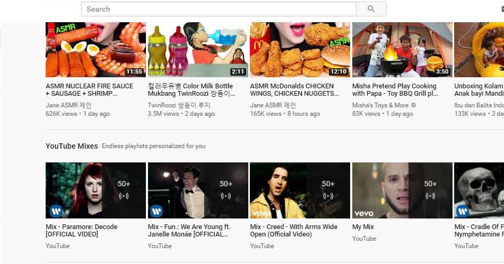This screenshot has height=264, width=504.
Task: Click Mix - Fun.: We Are Young title
Action: 189,230
